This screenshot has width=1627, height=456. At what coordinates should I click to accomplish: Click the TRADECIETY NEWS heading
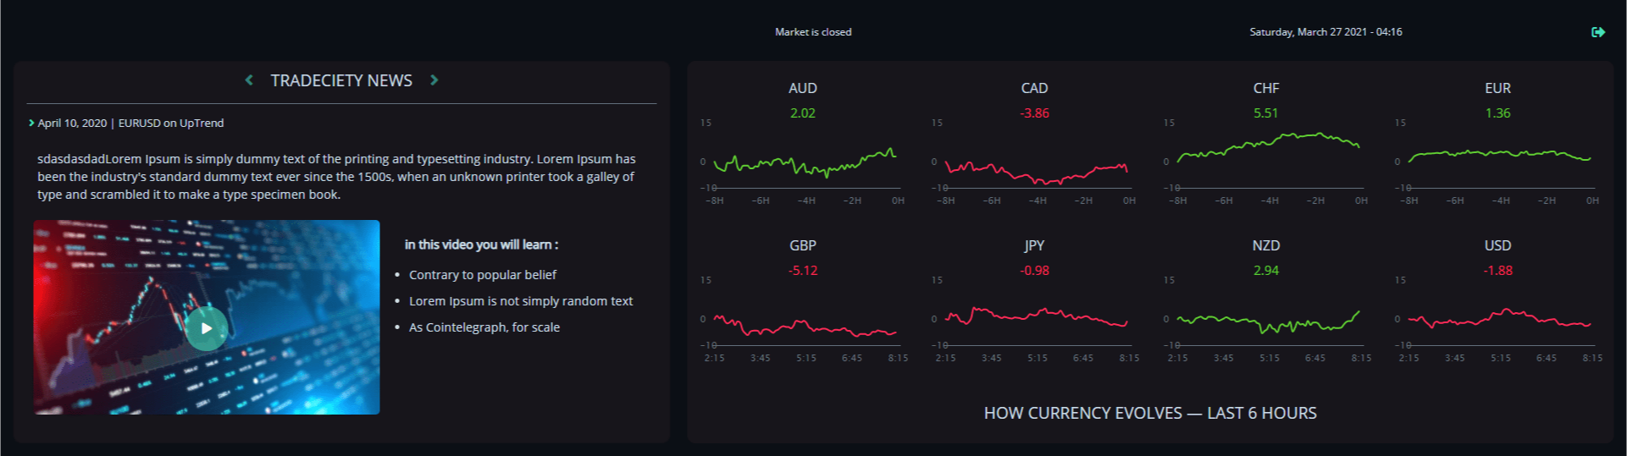[x=341, y=80]
